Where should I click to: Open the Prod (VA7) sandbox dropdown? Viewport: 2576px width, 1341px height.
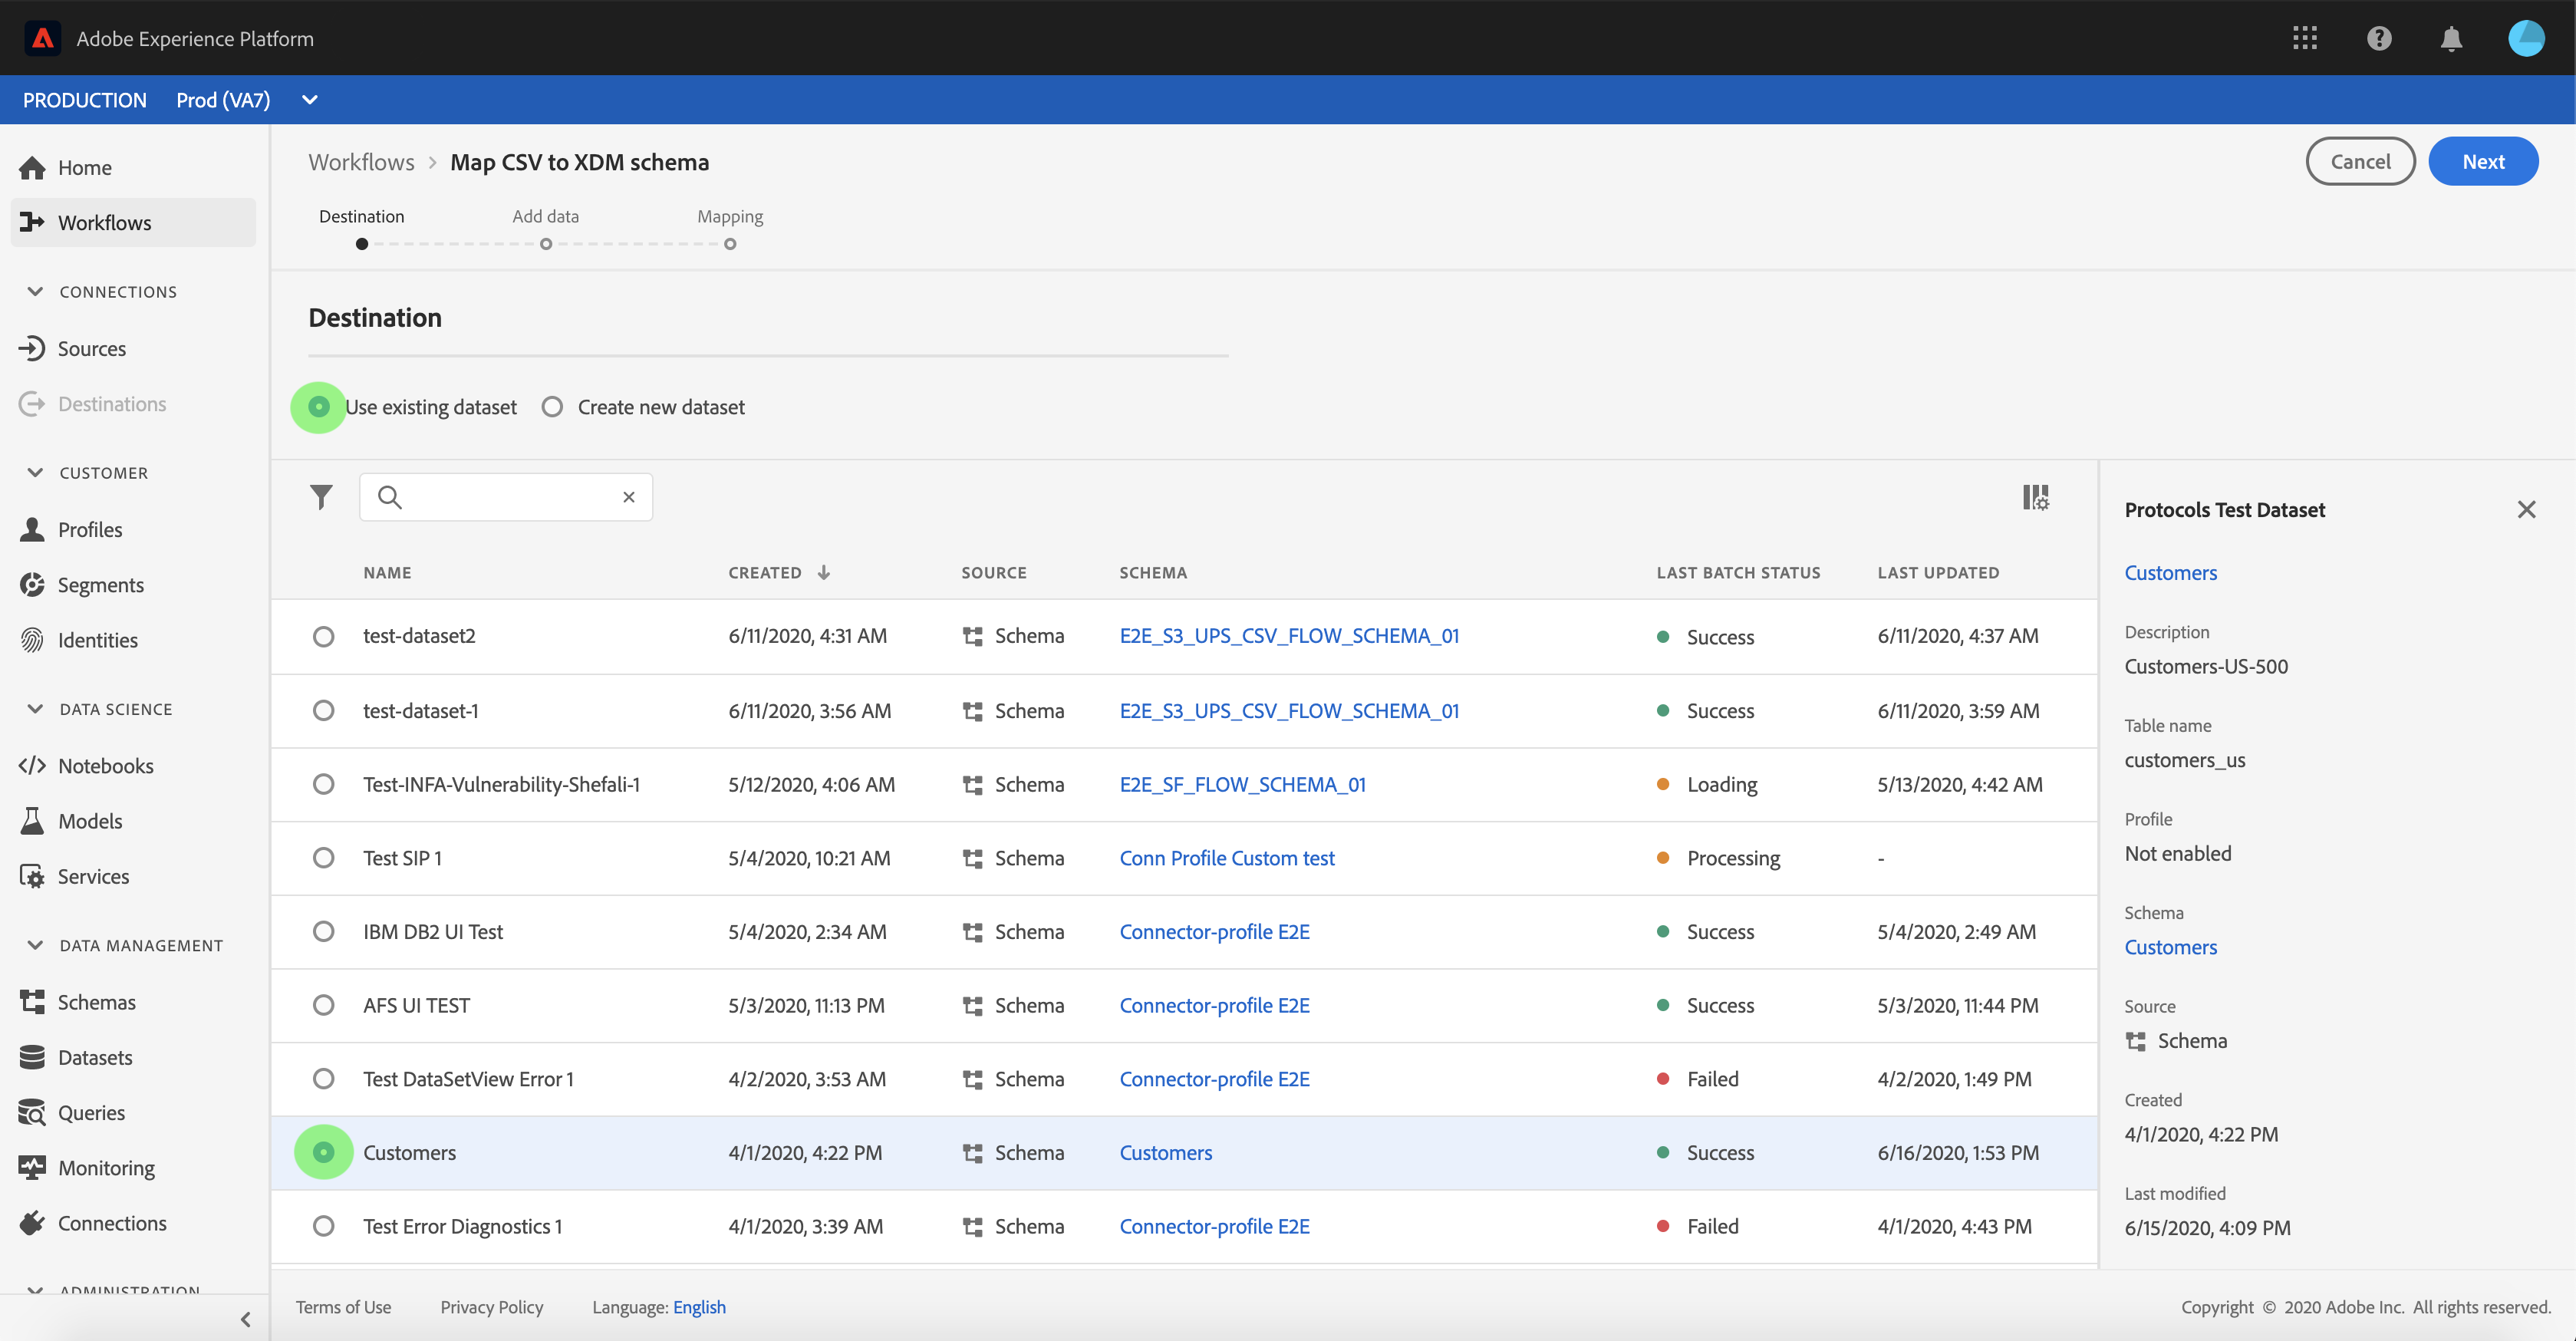click(309, 99)
